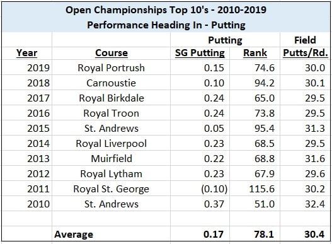The image size is (332, 244).
Task: Select the Rank column header
Action: coord(255,53)
